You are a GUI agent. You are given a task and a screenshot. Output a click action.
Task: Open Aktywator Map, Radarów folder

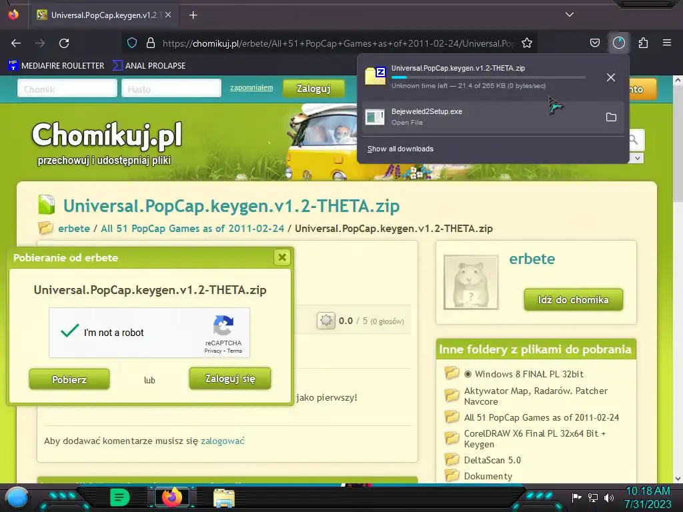pos(536,396)
